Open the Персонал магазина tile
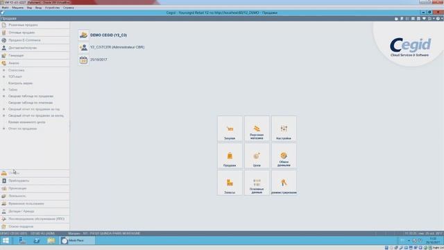 [x=257, y=128]
